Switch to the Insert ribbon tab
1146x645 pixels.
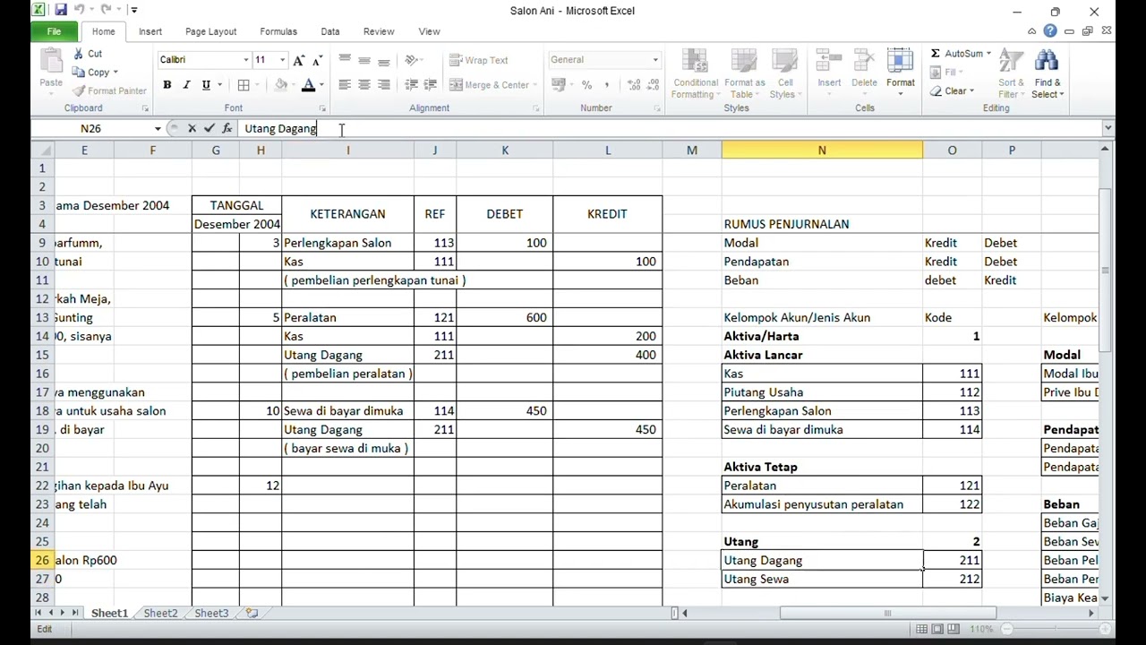150,31
